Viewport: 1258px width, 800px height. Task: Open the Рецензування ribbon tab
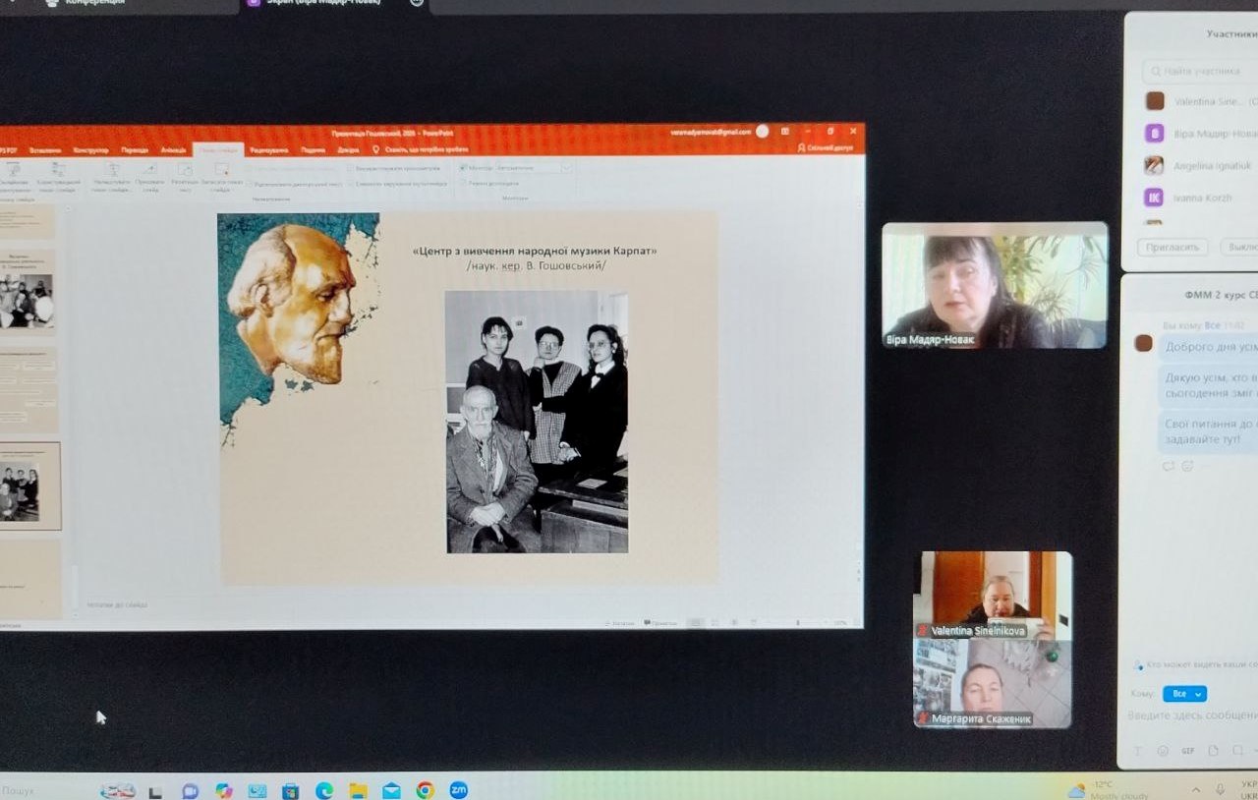pyautogui.click(x=268, y=149)
